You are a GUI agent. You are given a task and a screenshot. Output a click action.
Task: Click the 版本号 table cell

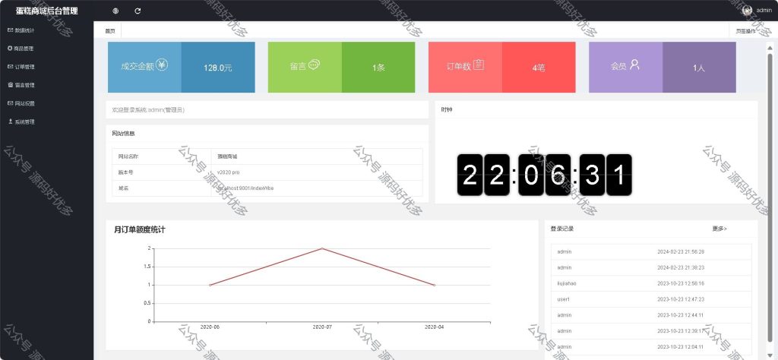162,172
